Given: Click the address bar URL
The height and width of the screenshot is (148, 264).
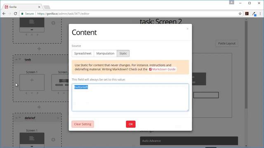Looking at the screenshot, I should click(x=63, y=14).
